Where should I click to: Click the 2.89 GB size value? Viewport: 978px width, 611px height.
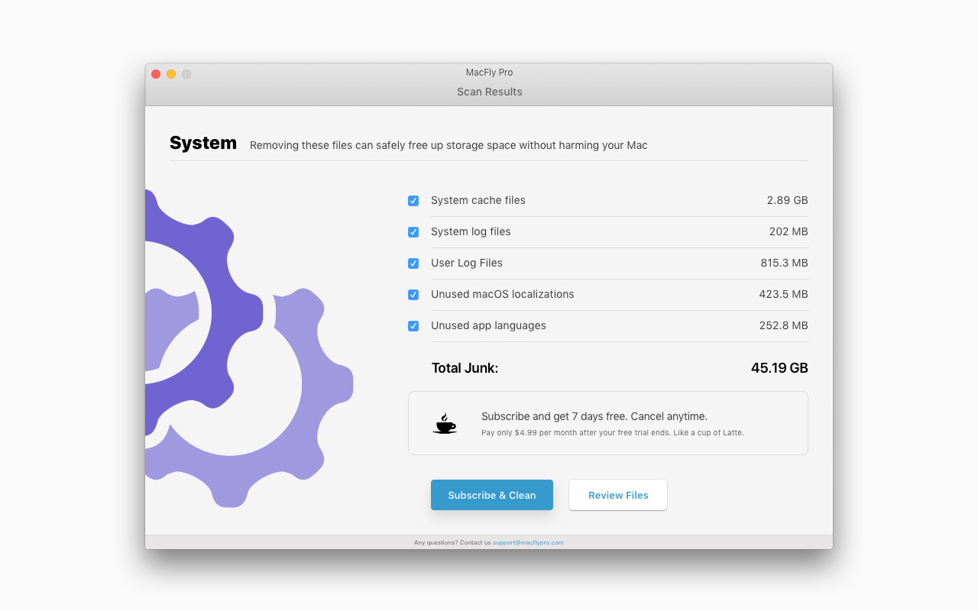pyautogui.click(x=787, y=200)
